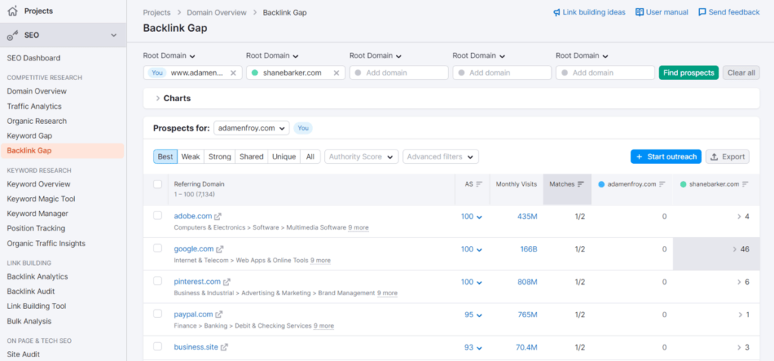Click the User manual book icon
Viewport: 774px width, 361px height.
pyautogui.click(x=639, y=12)
